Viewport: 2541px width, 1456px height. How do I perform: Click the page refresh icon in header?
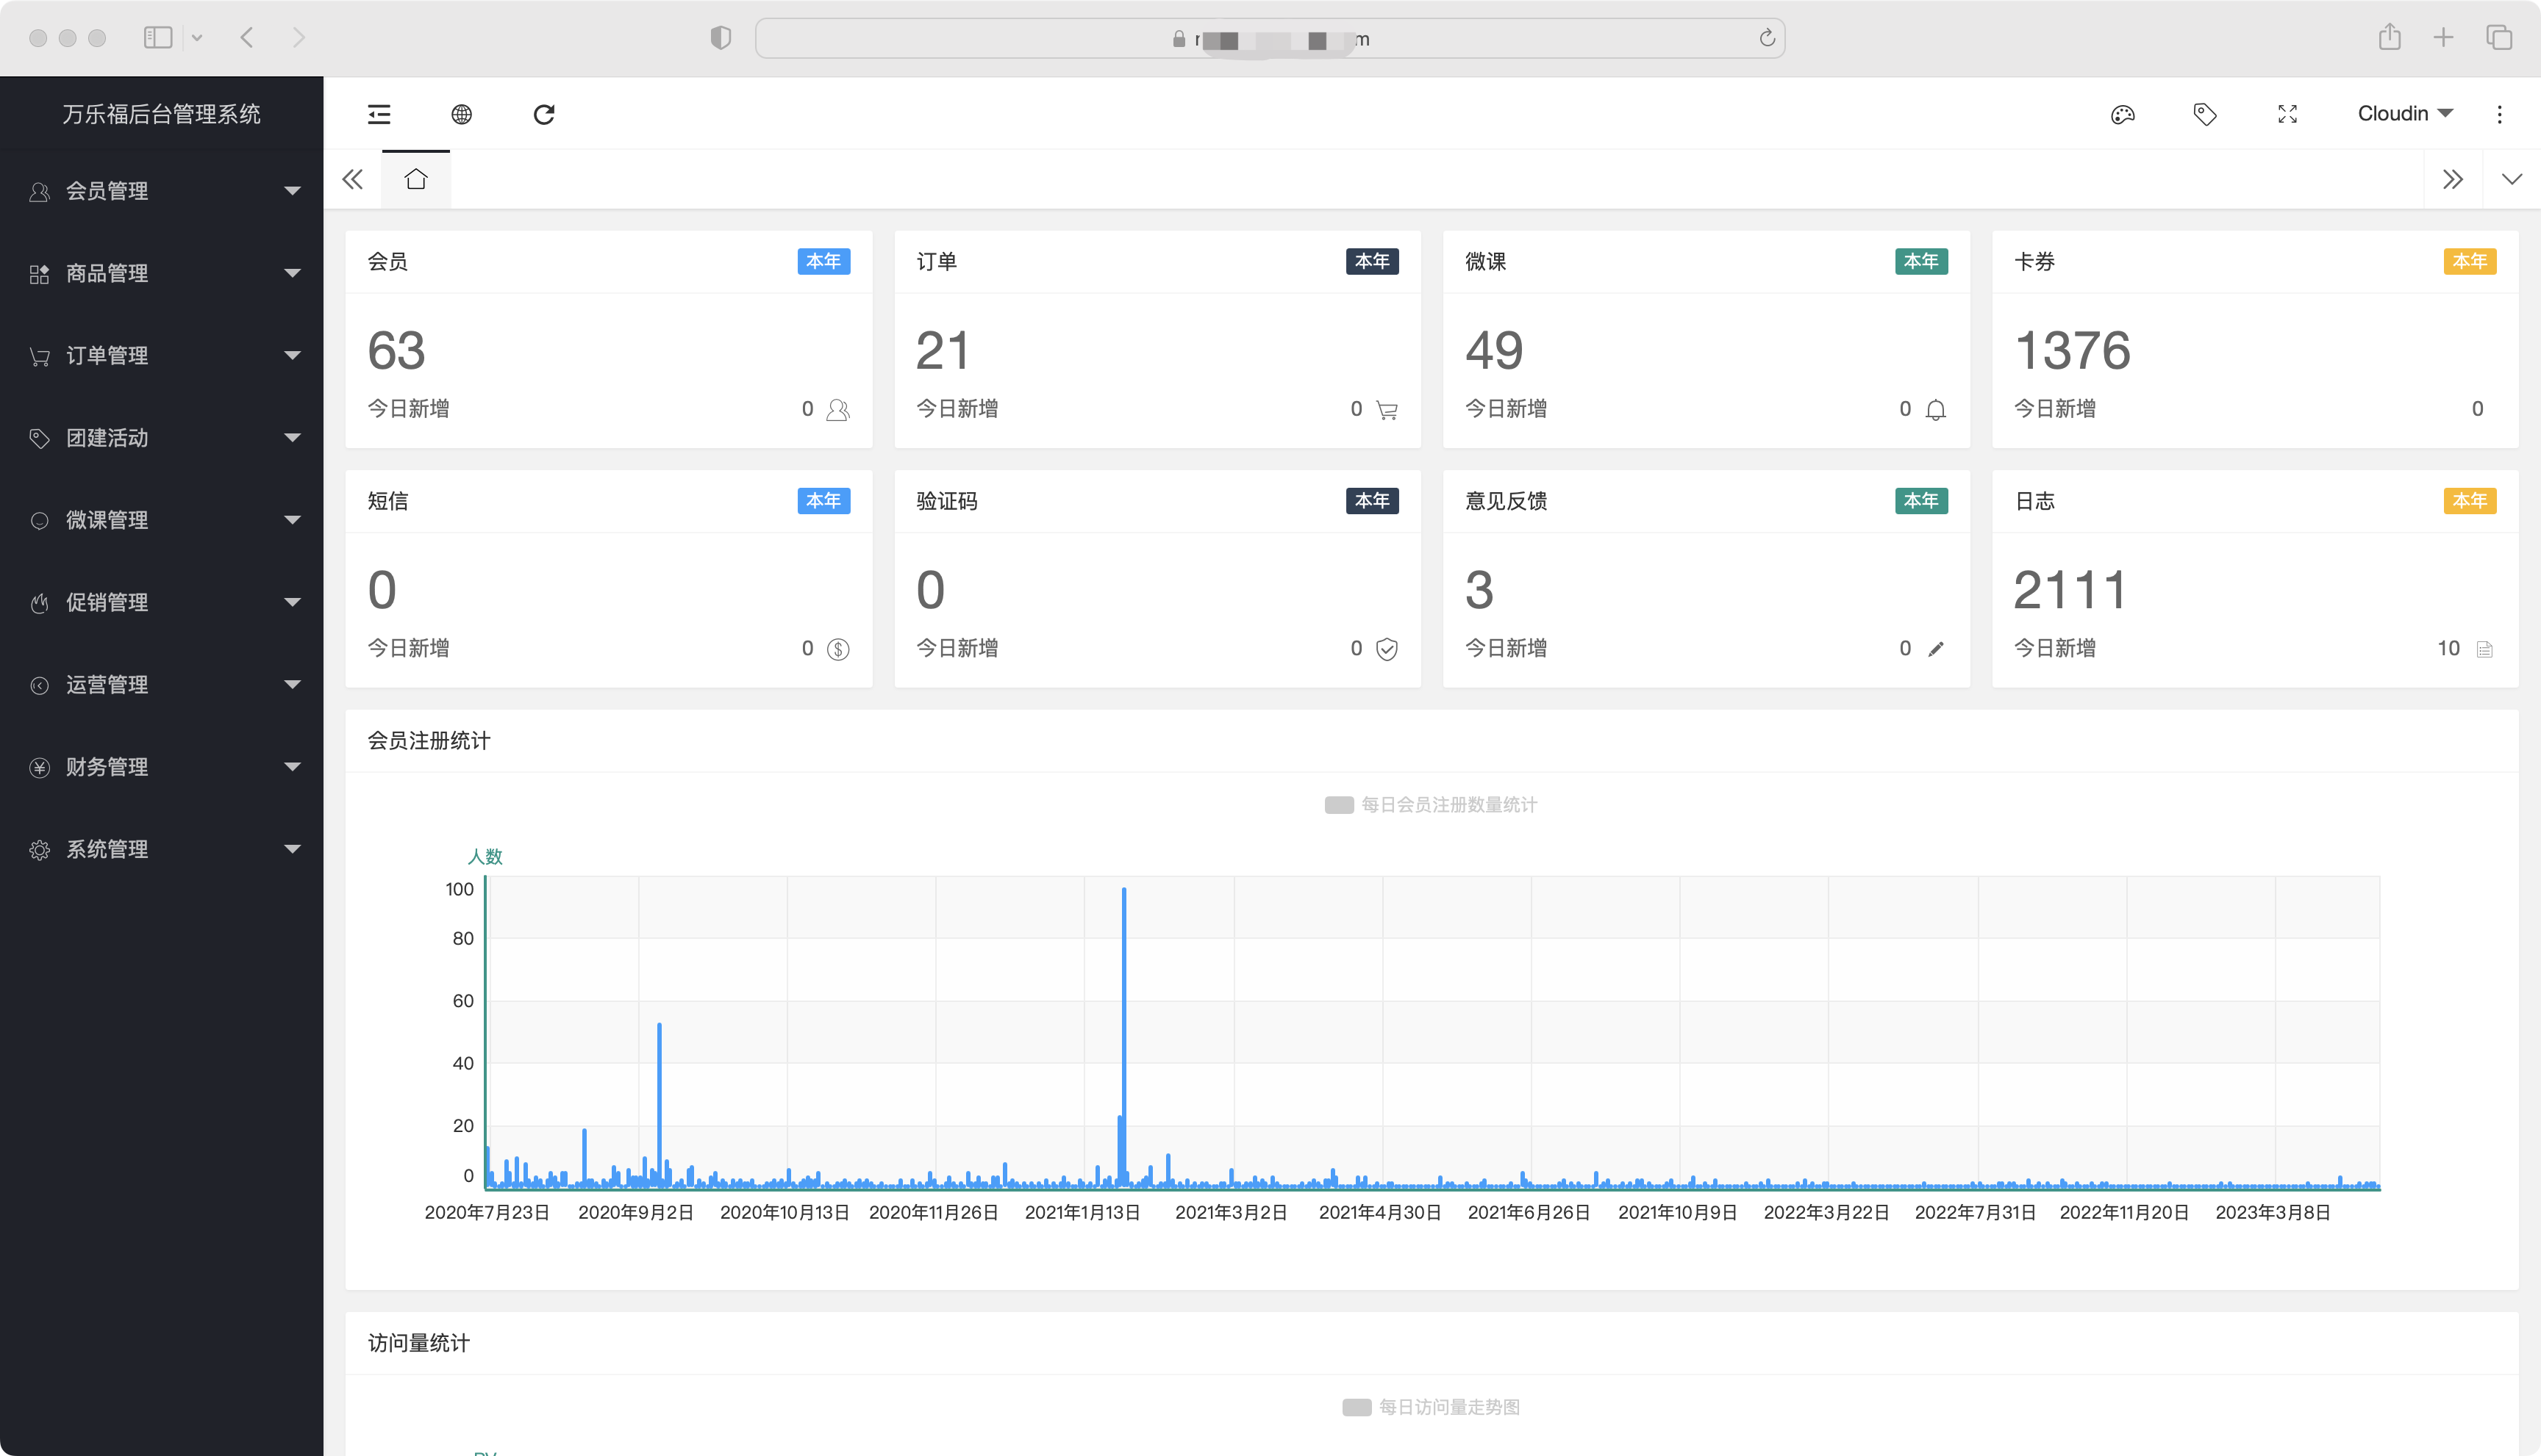click(543, 114)
